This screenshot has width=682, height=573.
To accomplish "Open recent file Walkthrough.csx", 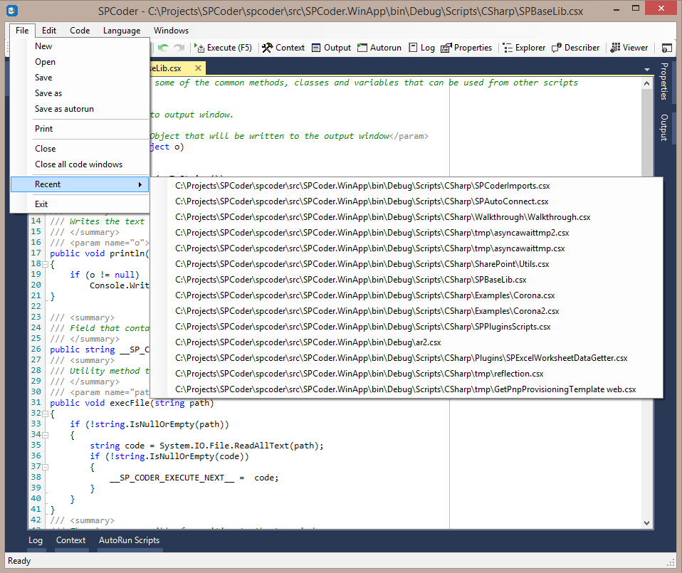I will [x=406, y=217].
